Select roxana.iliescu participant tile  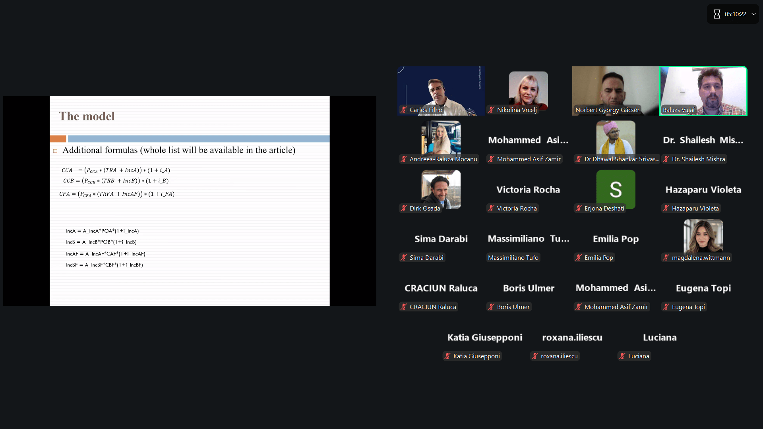(572, 338)
